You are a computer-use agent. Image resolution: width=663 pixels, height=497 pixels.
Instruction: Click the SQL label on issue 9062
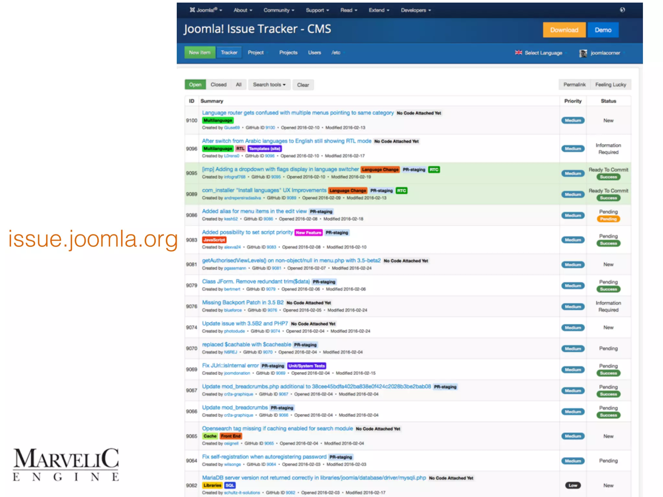pos(230,485)
